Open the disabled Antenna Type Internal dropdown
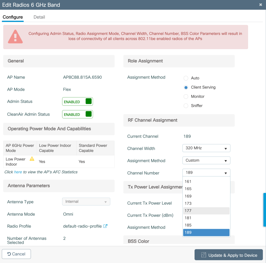The image size is (266, 263). (86, 202)
